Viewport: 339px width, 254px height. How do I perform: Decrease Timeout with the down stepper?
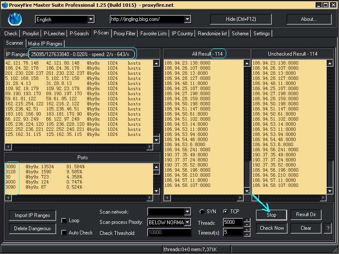(x=247, y=234)
